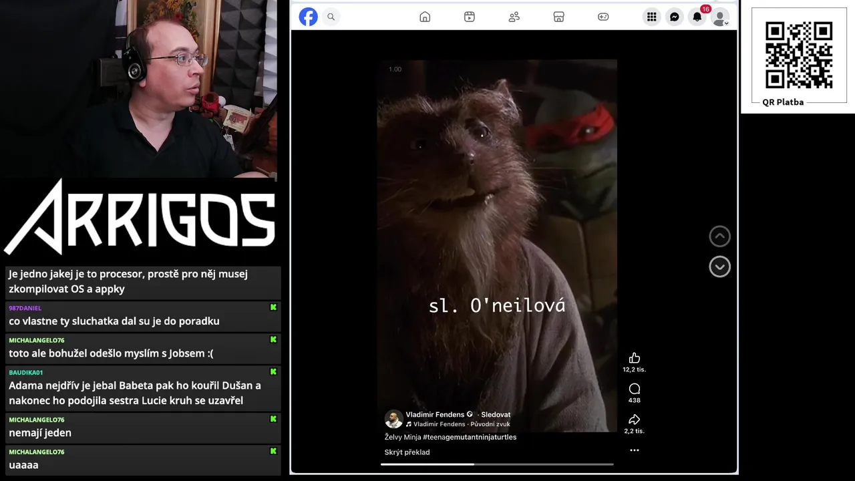Click the 438 comment count
Viewport: 855px width, 481px height.
pyautogui.click(x=635, y=400)
